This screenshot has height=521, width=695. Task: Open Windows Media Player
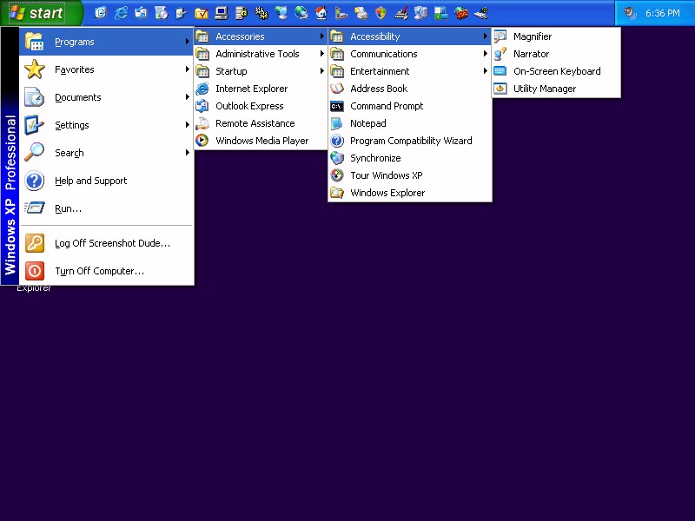[261, 141]
